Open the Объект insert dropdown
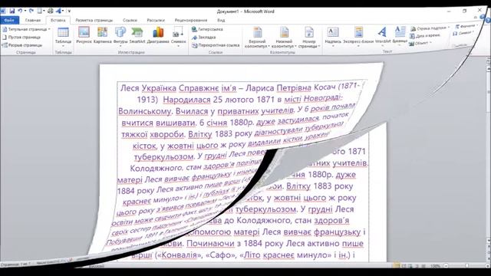Viewport: 491px width, 276px height. [420, 43]
